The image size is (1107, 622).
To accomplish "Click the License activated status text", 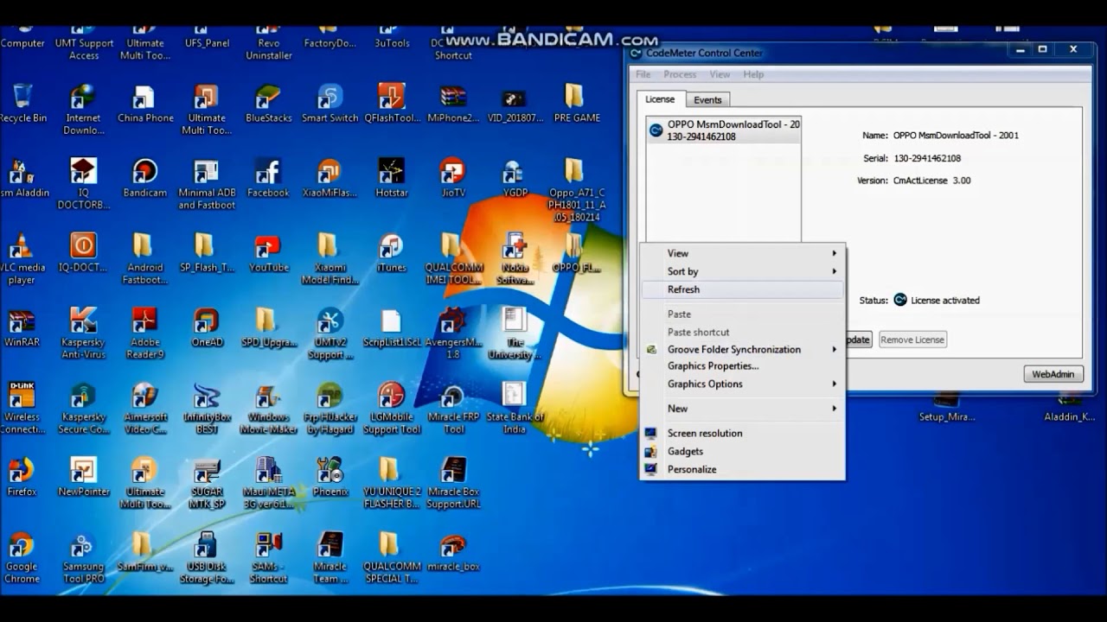I will [945, 301].
